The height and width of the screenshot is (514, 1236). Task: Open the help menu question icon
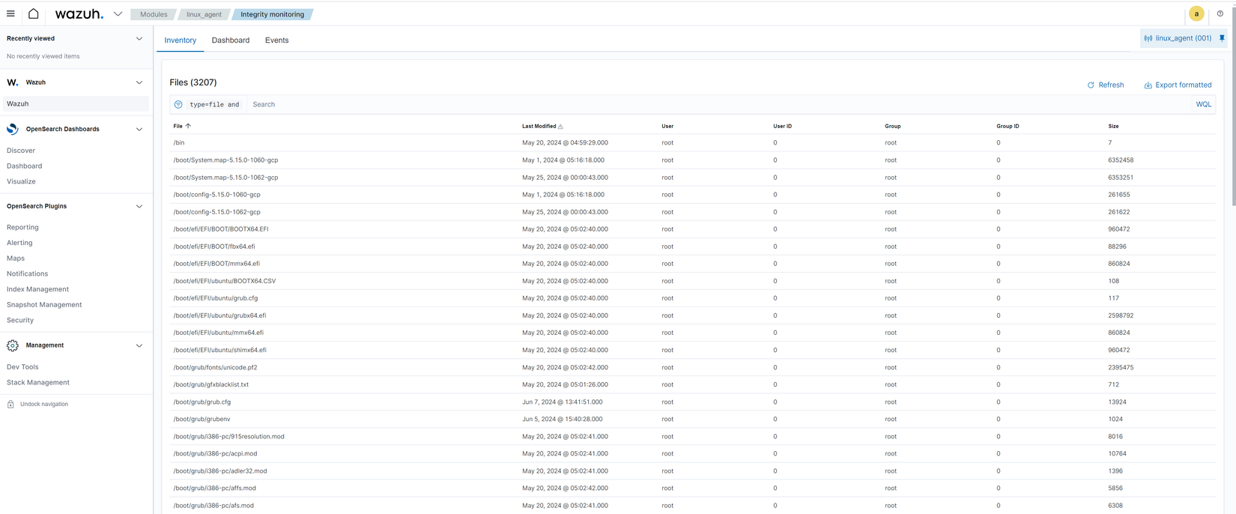1220,13
